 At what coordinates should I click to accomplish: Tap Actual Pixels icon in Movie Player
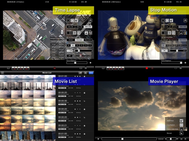tap(181, 121)
